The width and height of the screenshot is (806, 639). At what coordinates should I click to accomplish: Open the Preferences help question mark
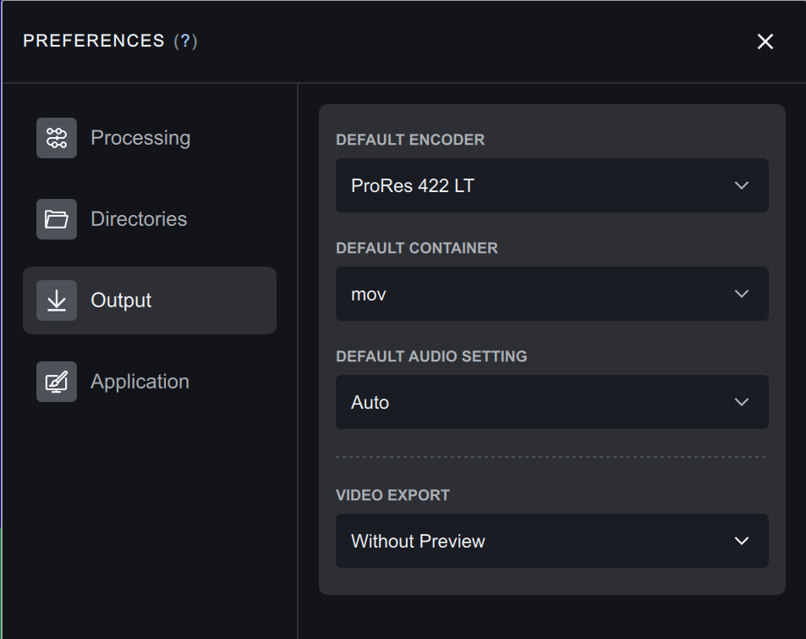[185, 41]
